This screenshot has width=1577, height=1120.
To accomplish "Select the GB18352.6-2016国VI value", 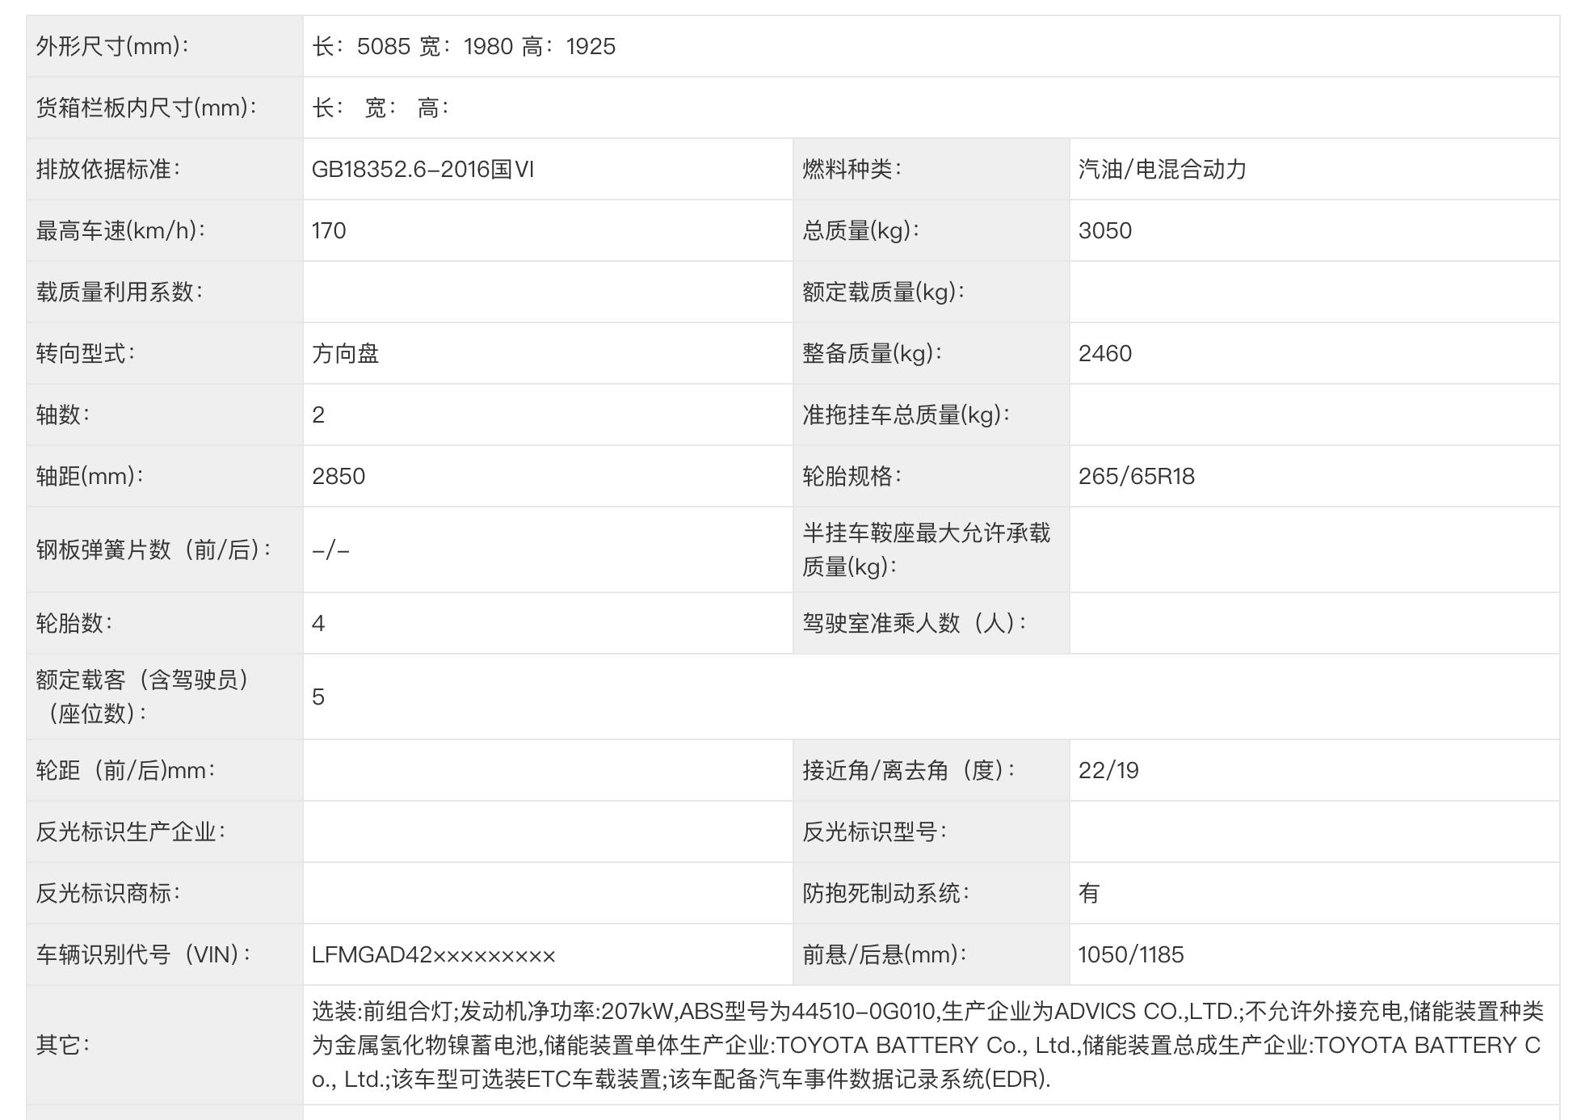I will pos(423,169).
